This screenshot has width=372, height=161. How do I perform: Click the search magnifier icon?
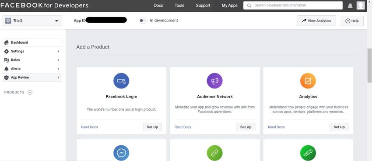click(249, 5)
